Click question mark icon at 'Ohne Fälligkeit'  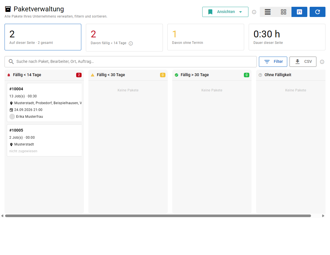click(x=260, y=75)
